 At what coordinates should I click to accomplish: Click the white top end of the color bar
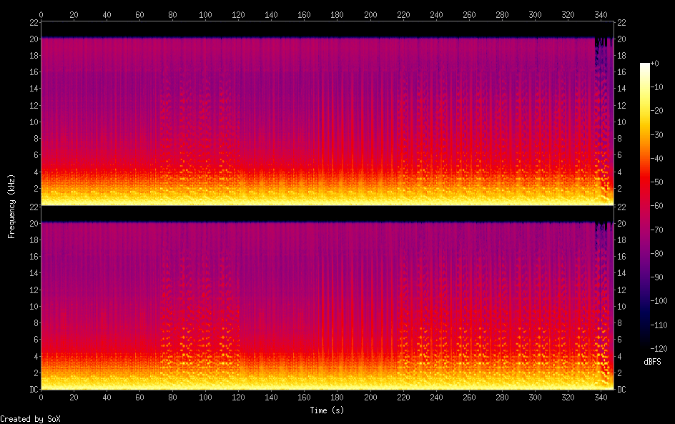pos(646,66)
